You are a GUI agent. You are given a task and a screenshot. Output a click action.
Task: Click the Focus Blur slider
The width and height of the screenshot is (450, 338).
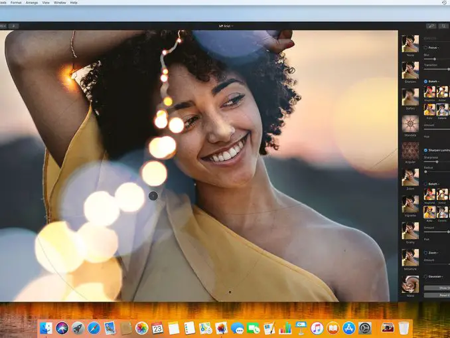(x=435, y=59)
